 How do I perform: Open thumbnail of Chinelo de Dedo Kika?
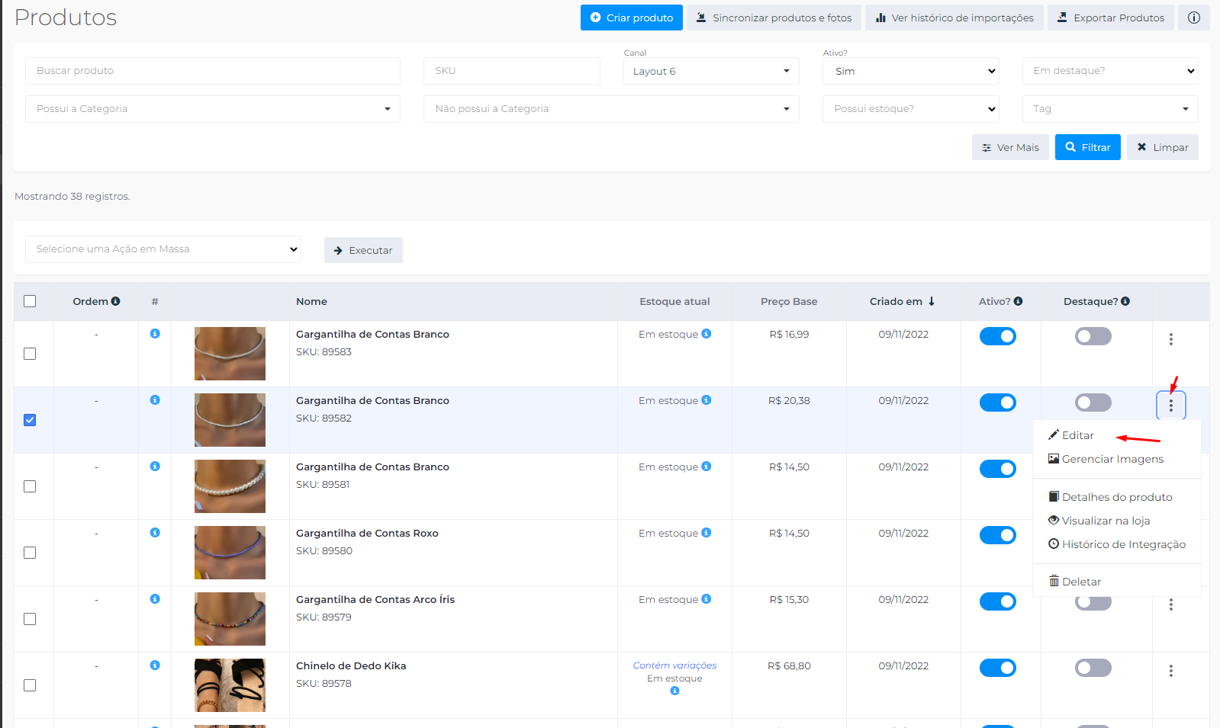click(230, 685)
